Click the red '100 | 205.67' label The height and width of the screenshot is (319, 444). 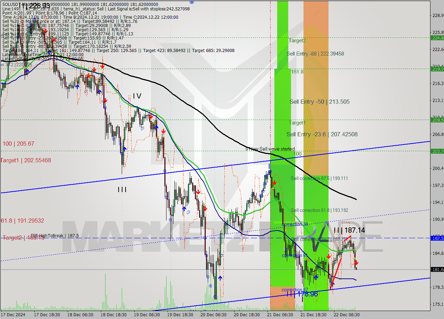pos(19,144)
